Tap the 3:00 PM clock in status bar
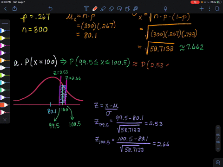223x167 pixels. click(x=6, y=2)
